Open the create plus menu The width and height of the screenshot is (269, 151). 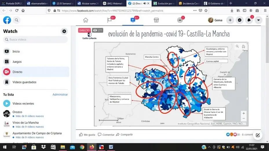[x=230, y=20]
